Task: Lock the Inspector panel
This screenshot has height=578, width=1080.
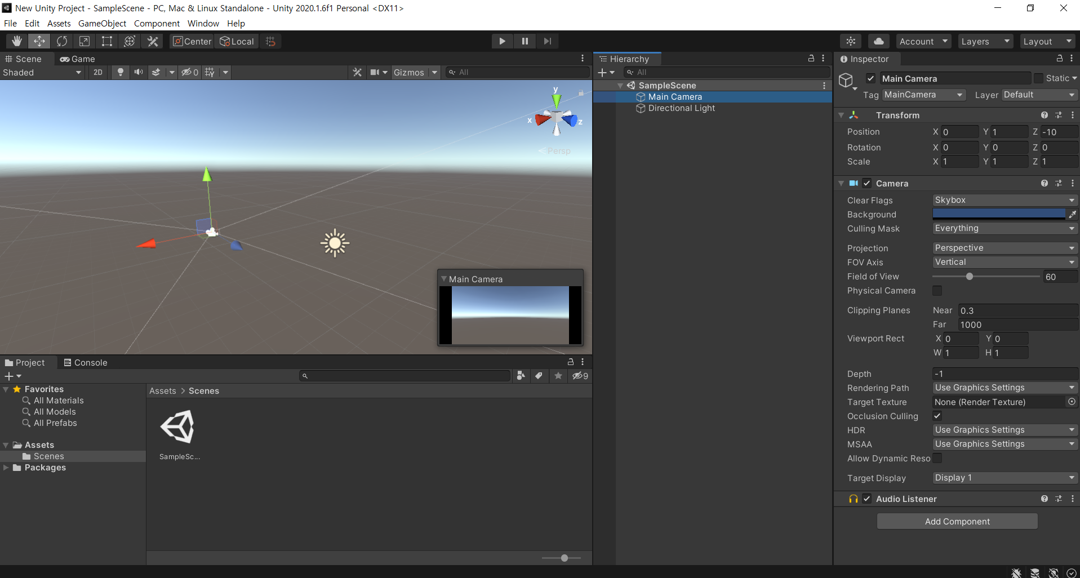Action: point(1059,59)
